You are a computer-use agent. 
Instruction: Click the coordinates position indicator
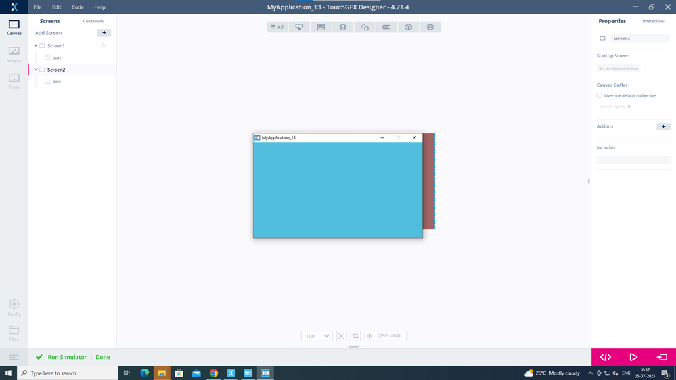386,336
